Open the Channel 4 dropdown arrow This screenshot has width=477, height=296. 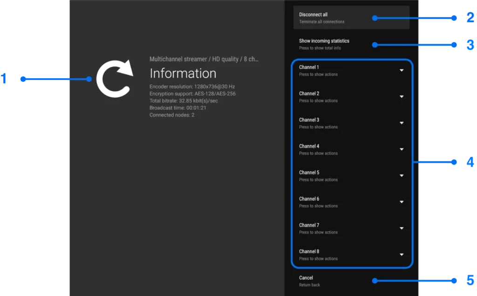coord(402,149)
